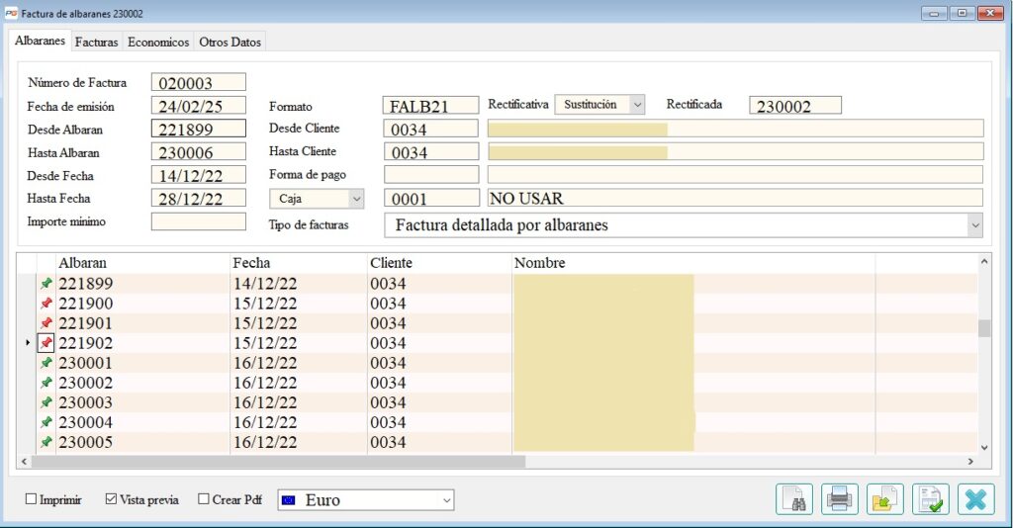The image size is (1013, 528).
Task: Click the table vertical scrollbar thumb
Action: pos(984,328)
